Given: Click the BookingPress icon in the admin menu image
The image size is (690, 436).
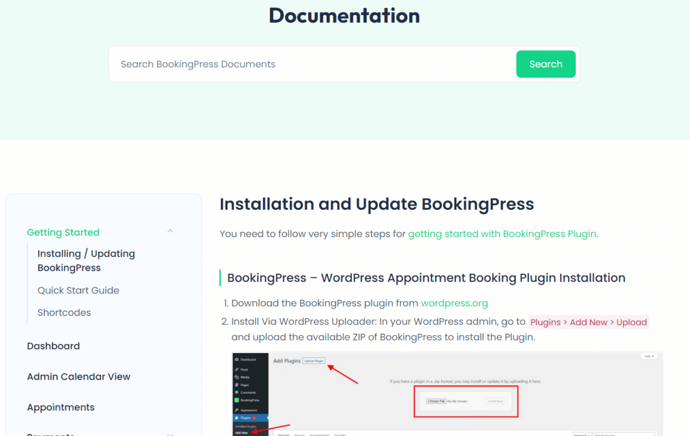Looking at the screenshot, I should coord(236,400).
